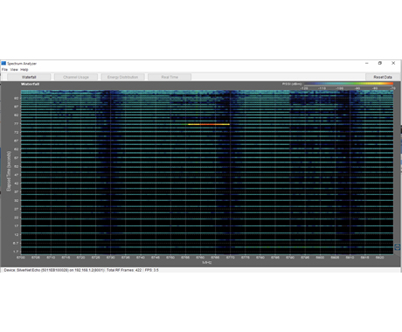Click the FPS 3.5 status text
The width and height of the screenshot is (402, 332).
point(152,270)
